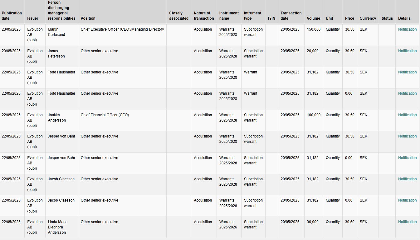This screenshot has height=240, width=420.
Task: Click Joakim Andersson's 20/05/2025 transaction date
Action: click(290, 115)
